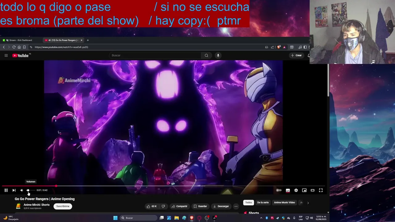The image size is (395, 222).
Task: Click the Windows taskbar Buscar search box
Action: pos(139,218)
